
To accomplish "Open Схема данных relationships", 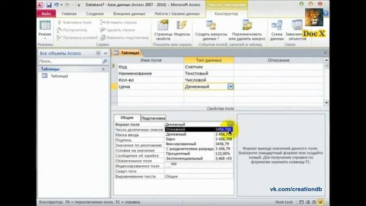I will coord(277,30).
